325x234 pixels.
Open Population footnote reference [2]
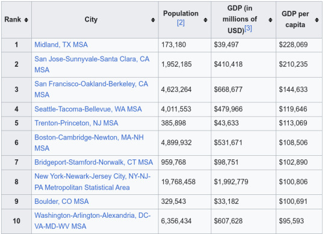pyautogui.click(x=181, y=23)
